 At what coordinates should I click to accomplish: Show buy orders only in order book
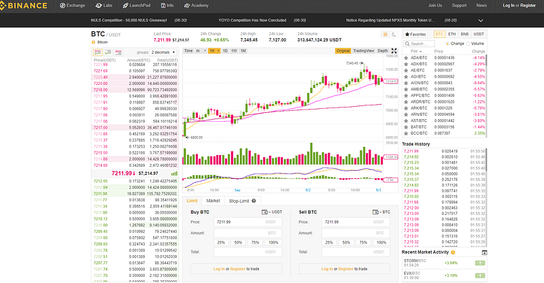108,52
